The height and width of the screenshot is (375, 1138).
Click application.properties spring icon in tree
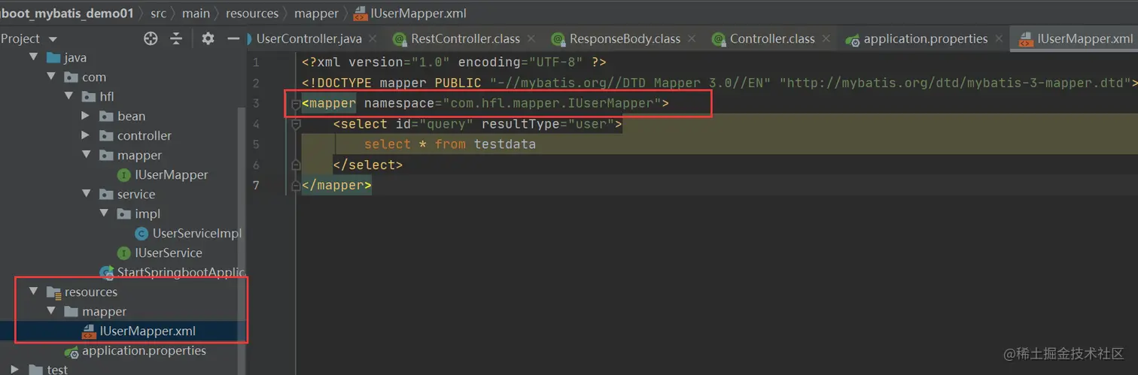72,351
